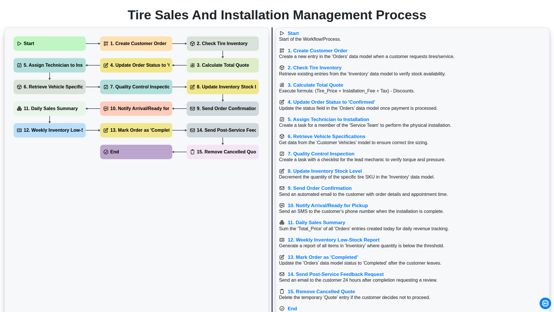Click the formula icon beside the list entry 3. Calculate Total Quote
This screenshot has height=312, width=554.
click(x=282, y=85)
